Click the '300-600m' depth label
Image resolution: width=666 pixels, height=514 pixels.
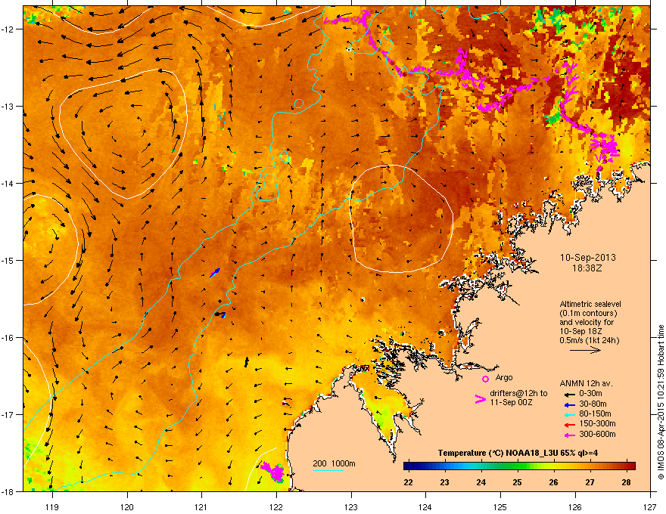click(x=597, y=435)
